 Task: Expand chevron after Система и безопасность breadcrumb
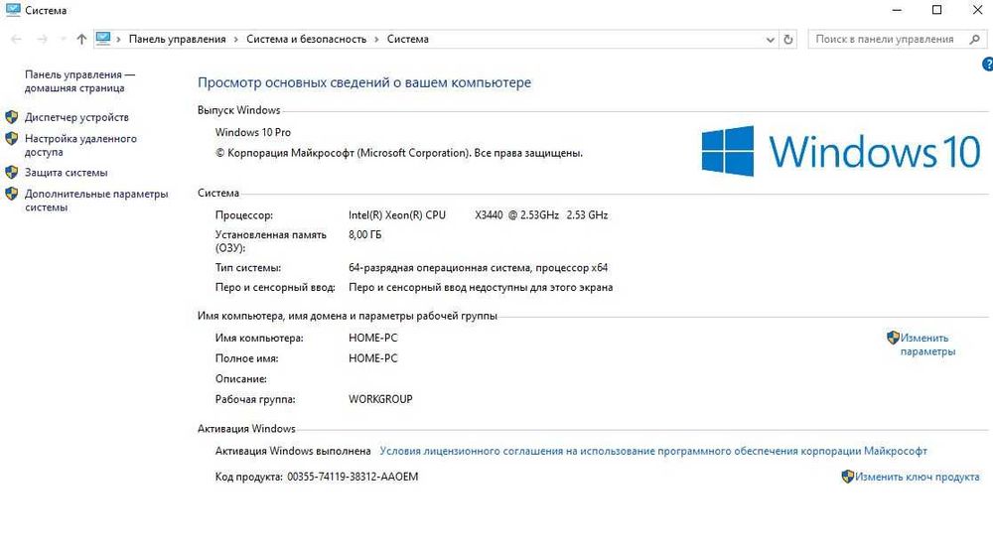tap(376, 40)
